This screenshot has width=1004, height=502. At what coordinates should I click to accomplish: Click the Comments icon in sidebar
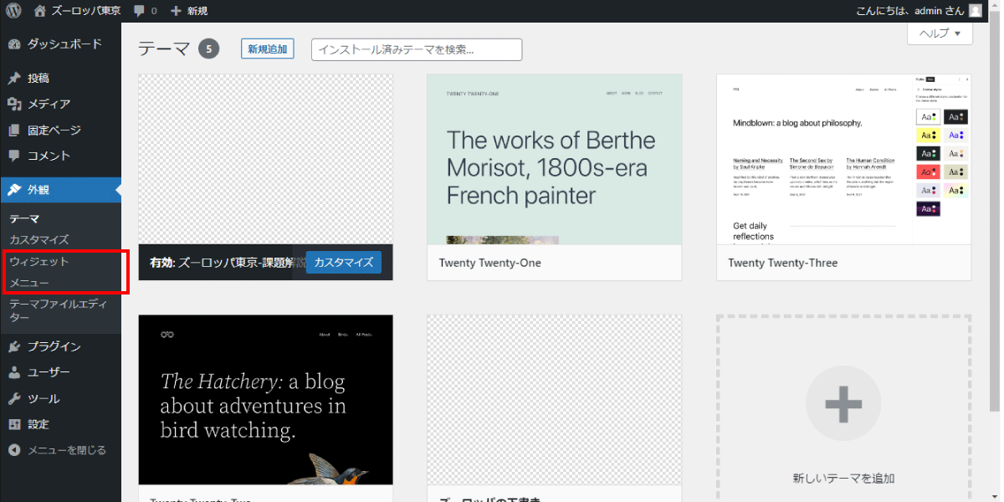(14, 156)
